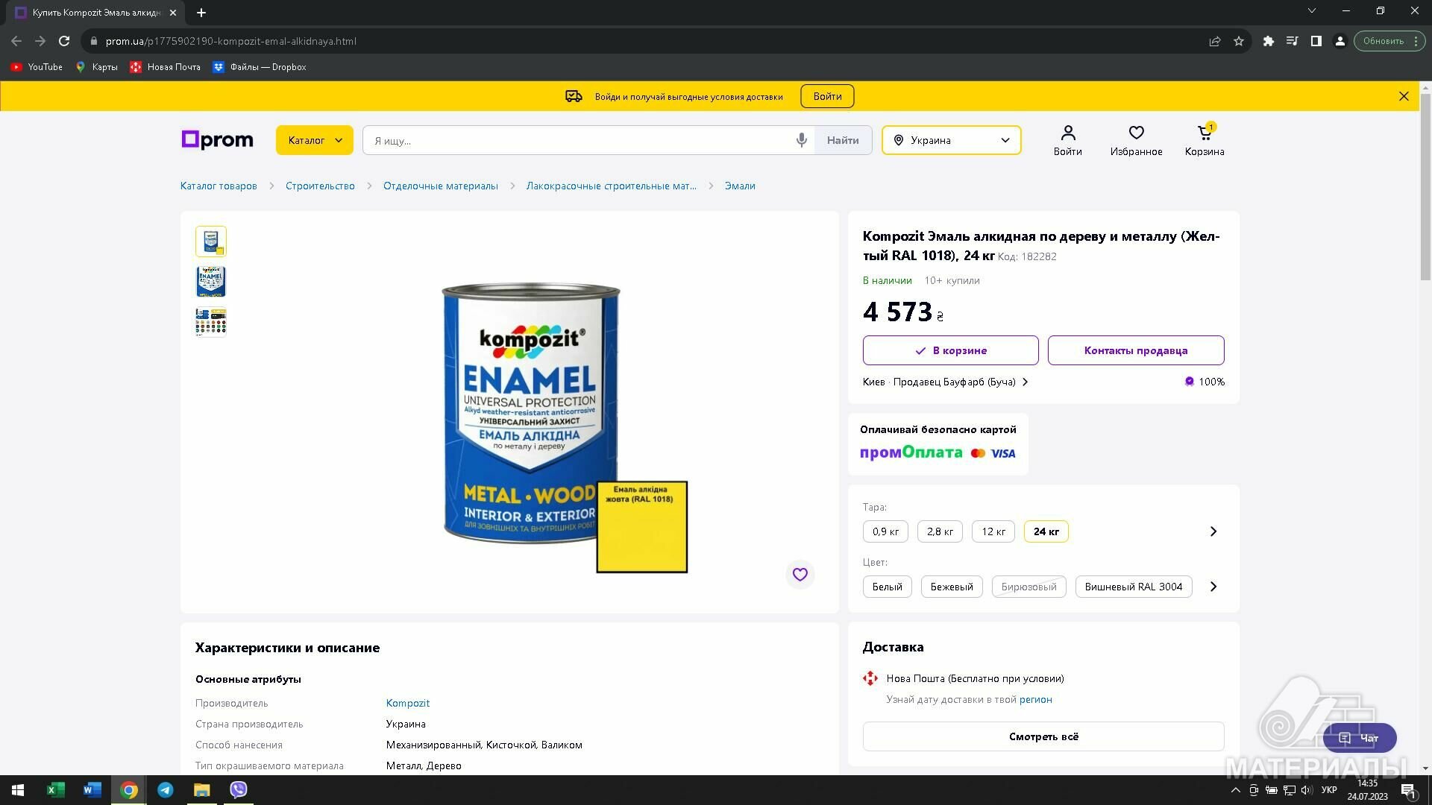
Task: Click the регион delivery link
Action: coord(1035,699)
